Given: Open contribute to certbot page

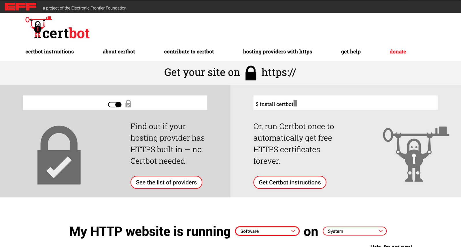Looking at the screenshot, I should pos(189,52).
